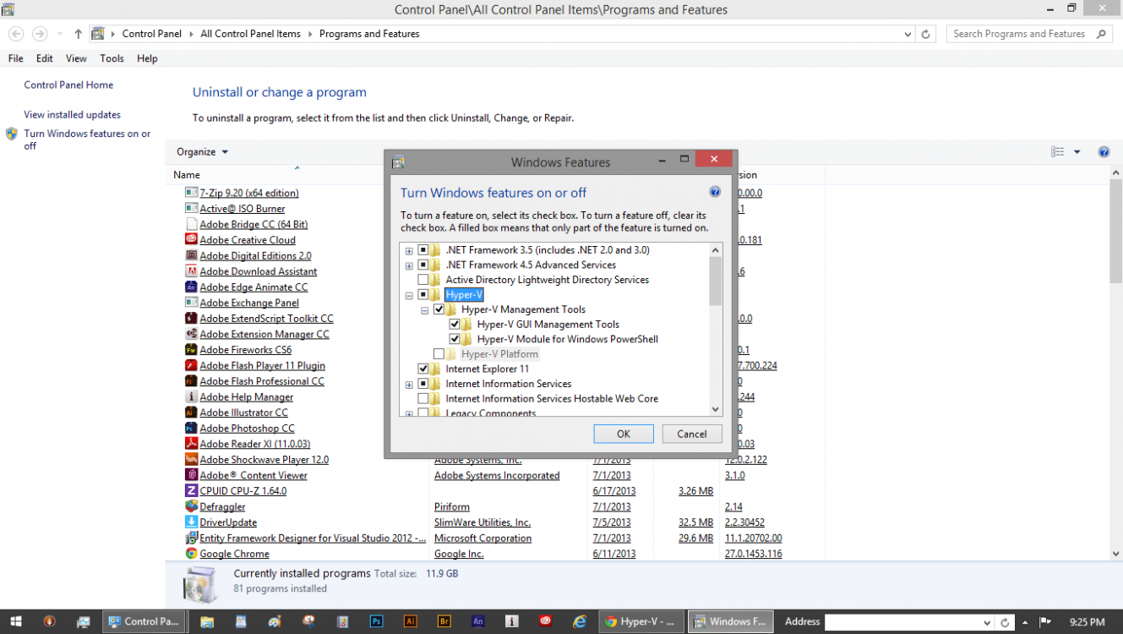This screenshot has width=1123, height=634.
Task: Open View installed updates link
Action: 72,114
